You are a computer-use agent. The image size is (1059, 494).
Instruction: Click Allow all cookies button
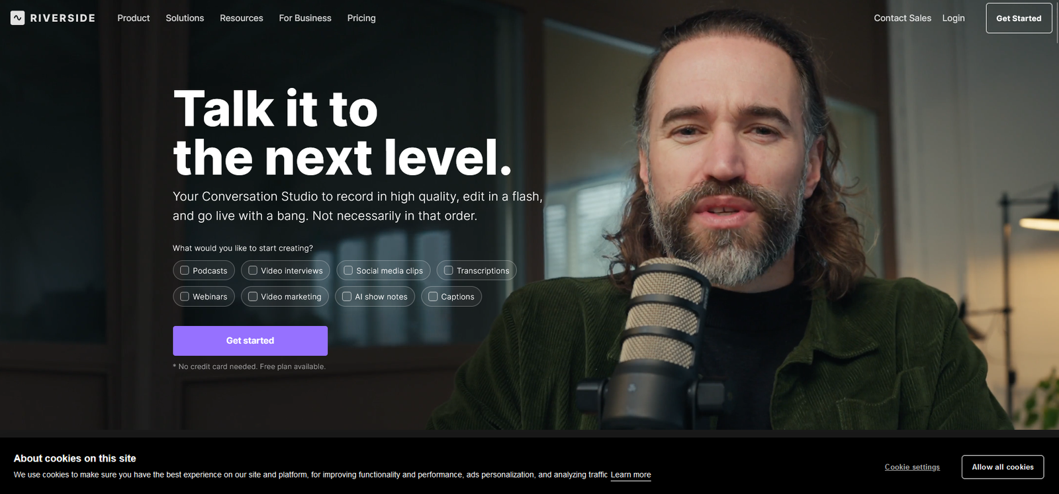pos(1003,467)
